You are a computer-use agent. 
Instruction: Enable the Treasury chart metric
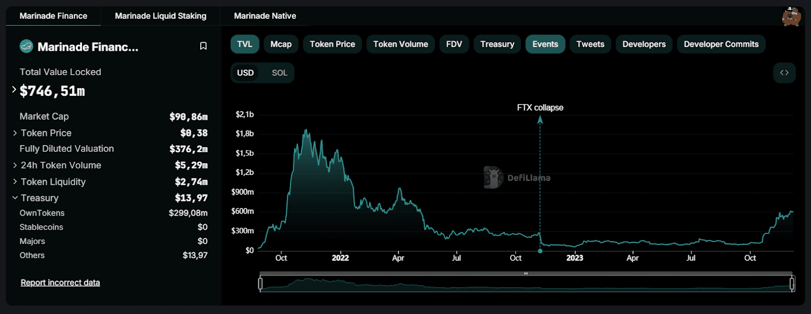click(x=497, y=44)
